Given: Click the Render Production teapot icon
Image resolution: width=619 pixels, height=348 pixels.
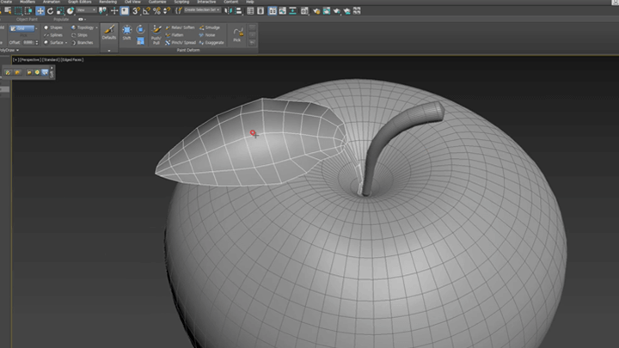Looking at the screenshot, I should [x=337, y=11].
